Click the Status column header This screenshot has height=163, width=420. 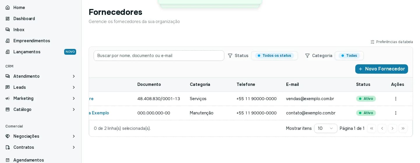tap(363, 84)
